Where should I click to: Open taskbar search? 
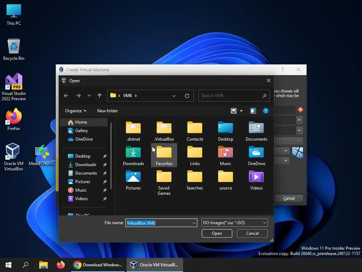(25, 265)
